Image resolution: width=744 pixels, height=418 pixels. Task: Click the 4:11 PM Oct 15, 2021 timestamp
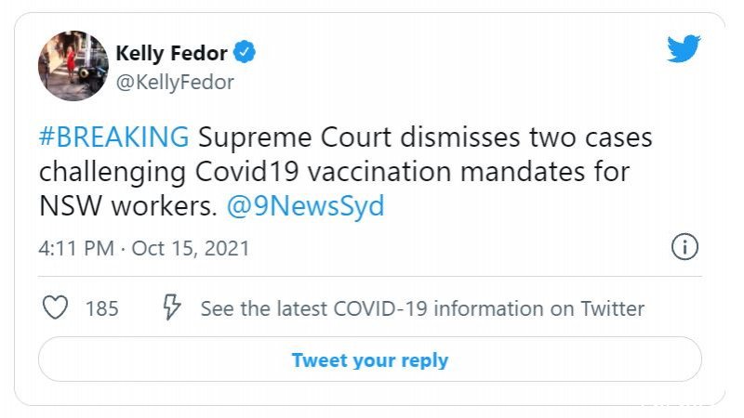click(x=144, y=248)
